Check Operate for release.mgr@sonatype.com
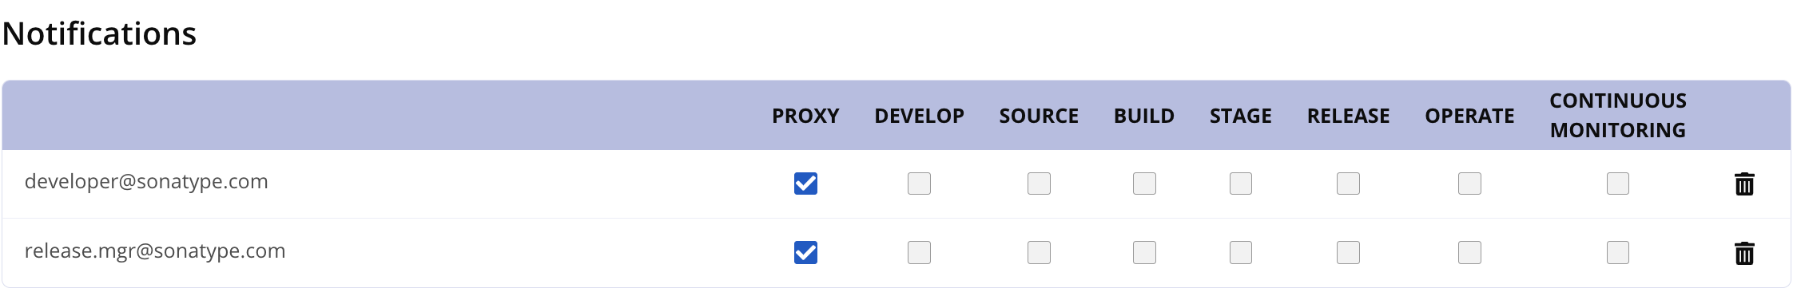Image resolution: width=1801 pixels, height=300 pixels. [x=1469, y=253]
